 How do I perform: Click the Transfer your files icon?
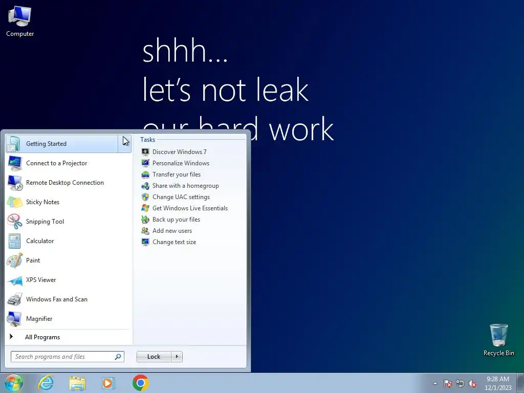tap(145, 174)
